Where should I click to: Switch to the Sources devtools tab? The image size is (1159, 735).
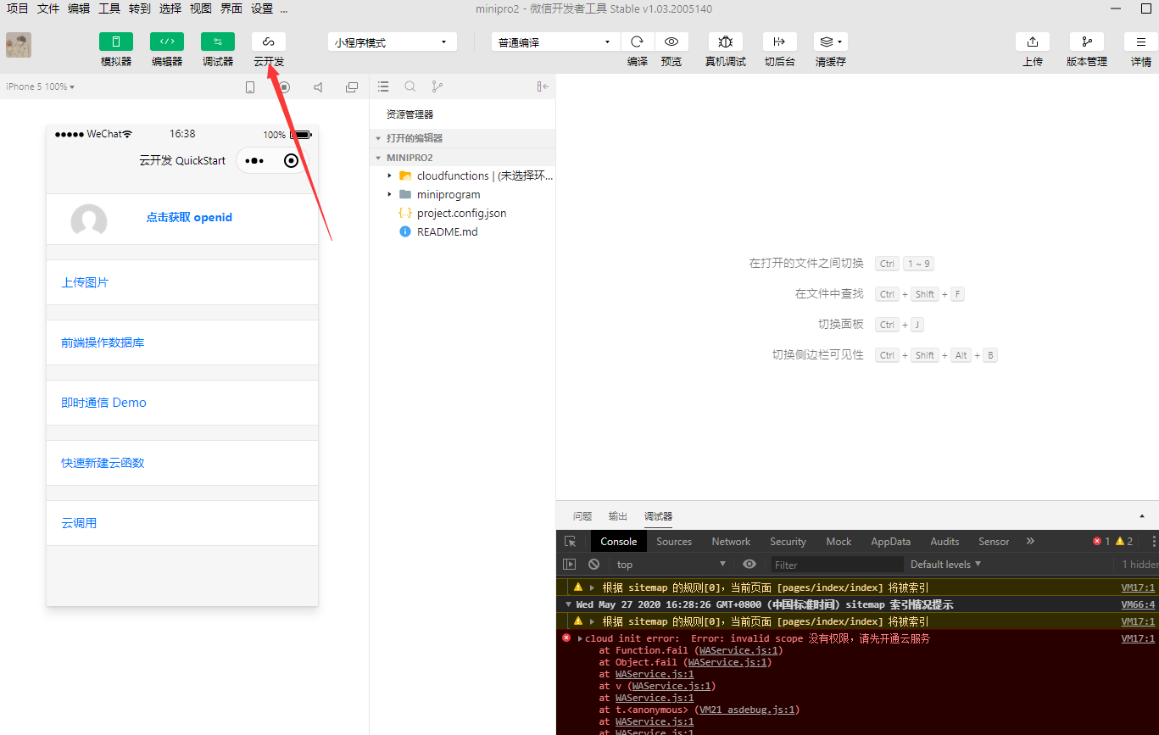[x=674, y=542]
